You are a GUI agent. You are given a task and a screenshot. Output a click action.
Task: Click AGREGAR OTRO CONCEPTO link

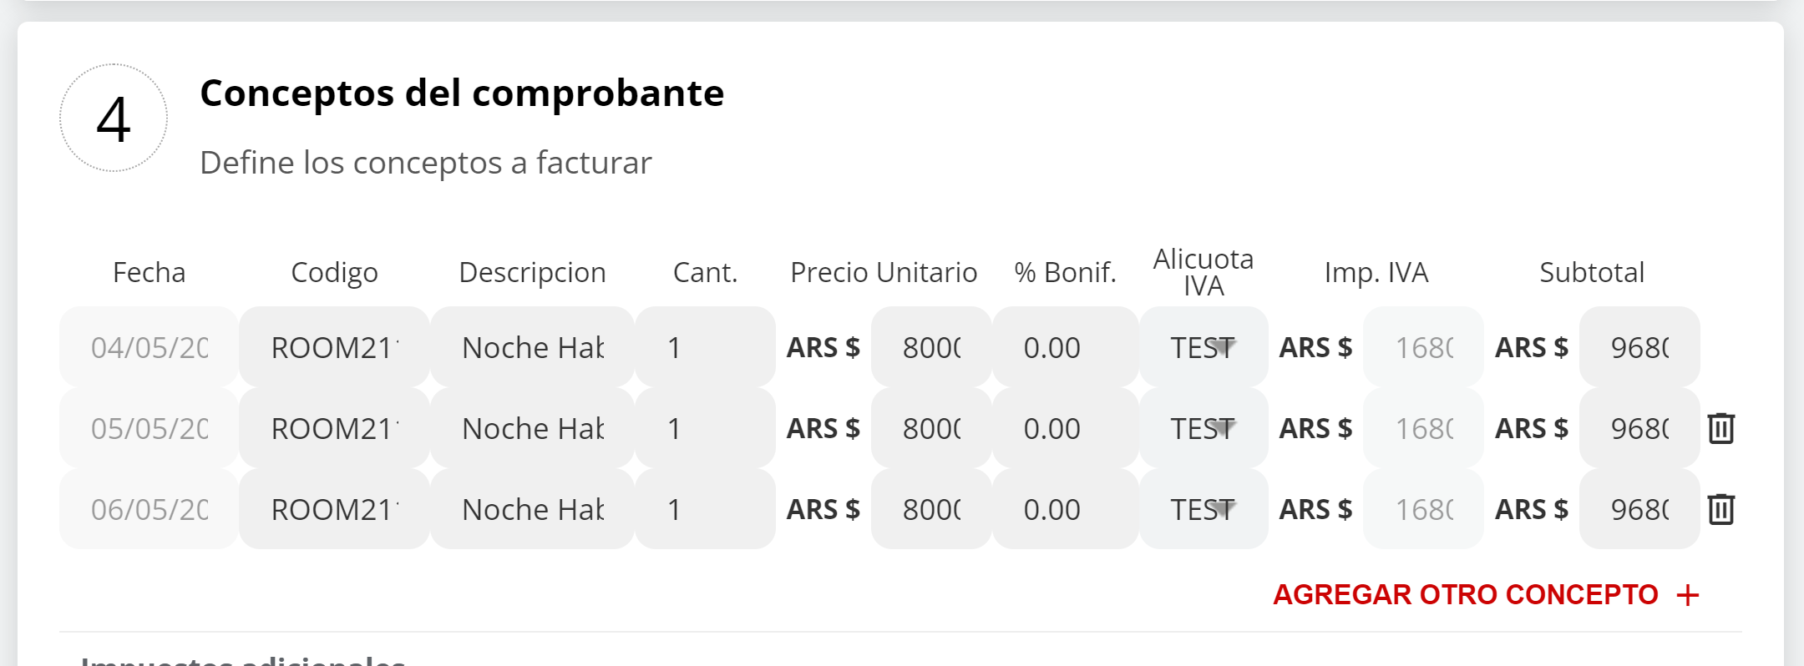[x=1465, y=595]
